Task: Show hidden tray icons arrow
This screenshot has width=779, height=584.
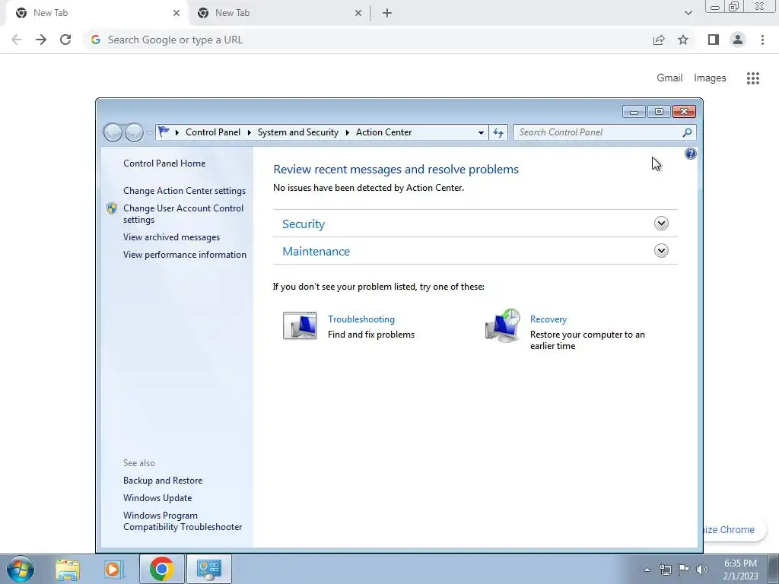Action: [647, 570]
